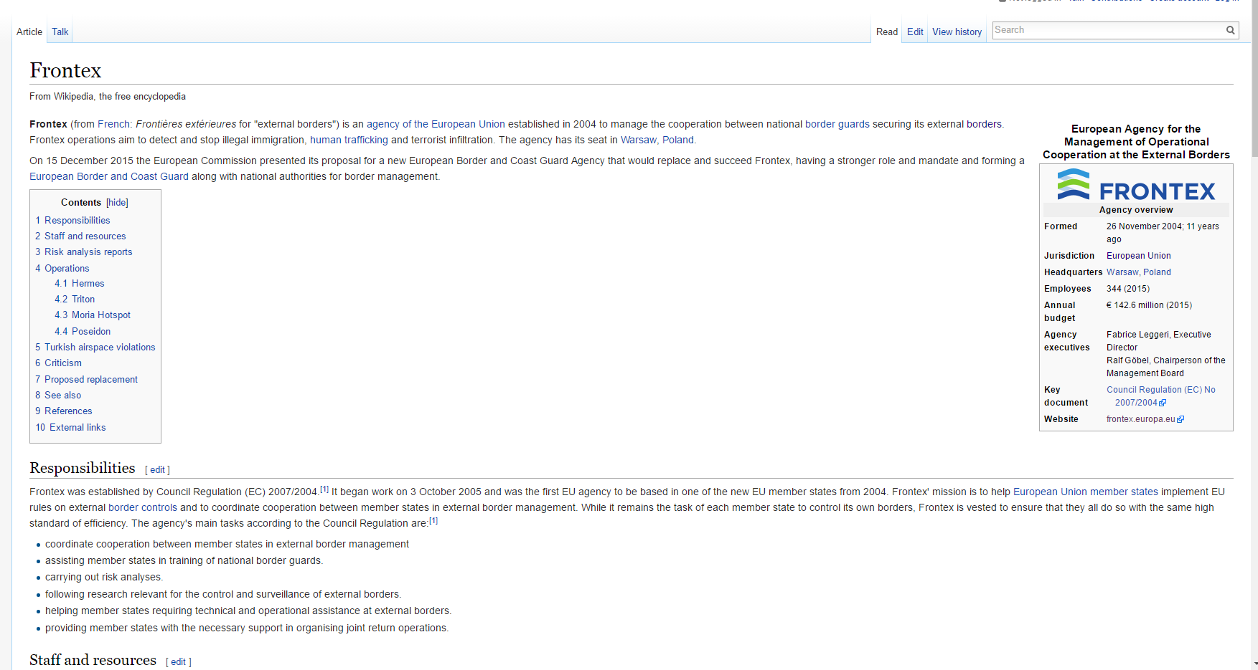Jump to Moria Hotspot subsection
1258x670 pixels.
pyautogui.click(x=100, y=315)
